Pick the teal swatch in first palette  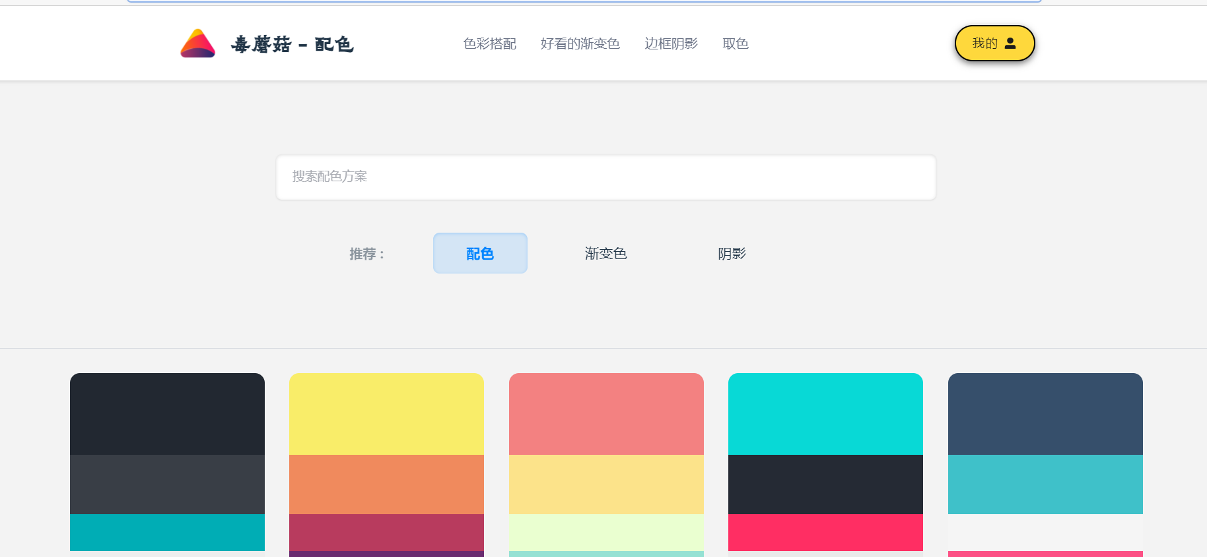[167, 533]
